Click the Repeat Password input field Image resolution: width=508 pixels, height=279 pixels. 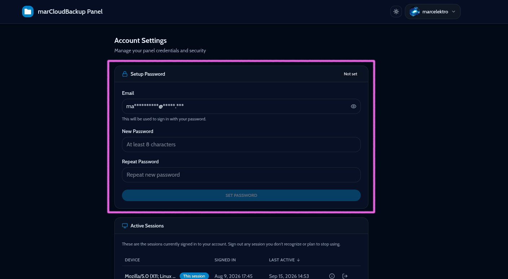(x=241, y=175)
